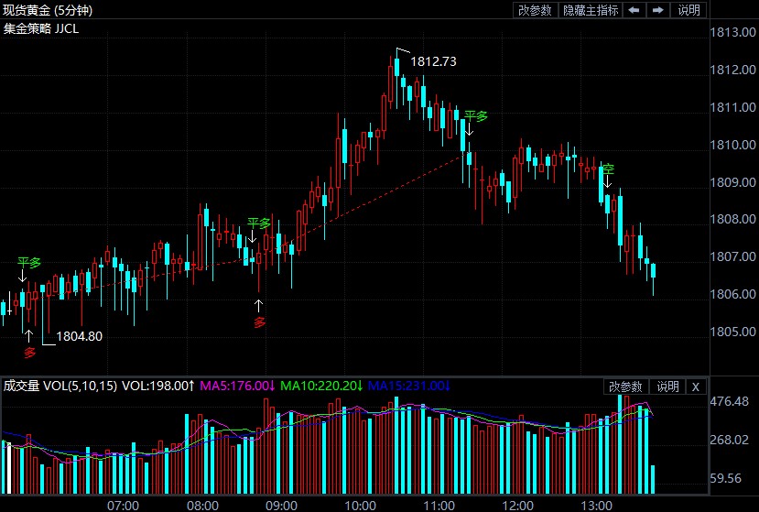This screenshot has height=512, width=759.
Task: Select the 集金策略 JJCL indicator label
Action: (40, 28)
